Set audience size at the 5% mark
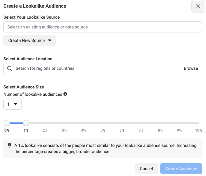 [103, 123]
